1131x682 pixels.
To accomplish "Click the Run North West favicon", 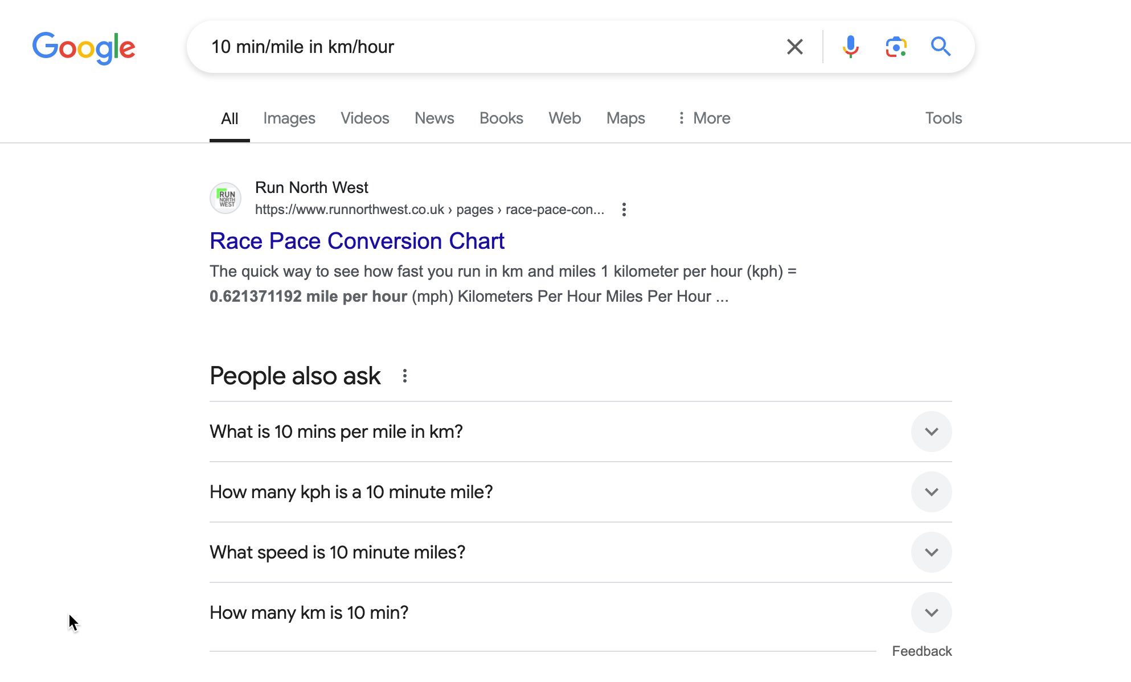I will [x=226, y=198].
